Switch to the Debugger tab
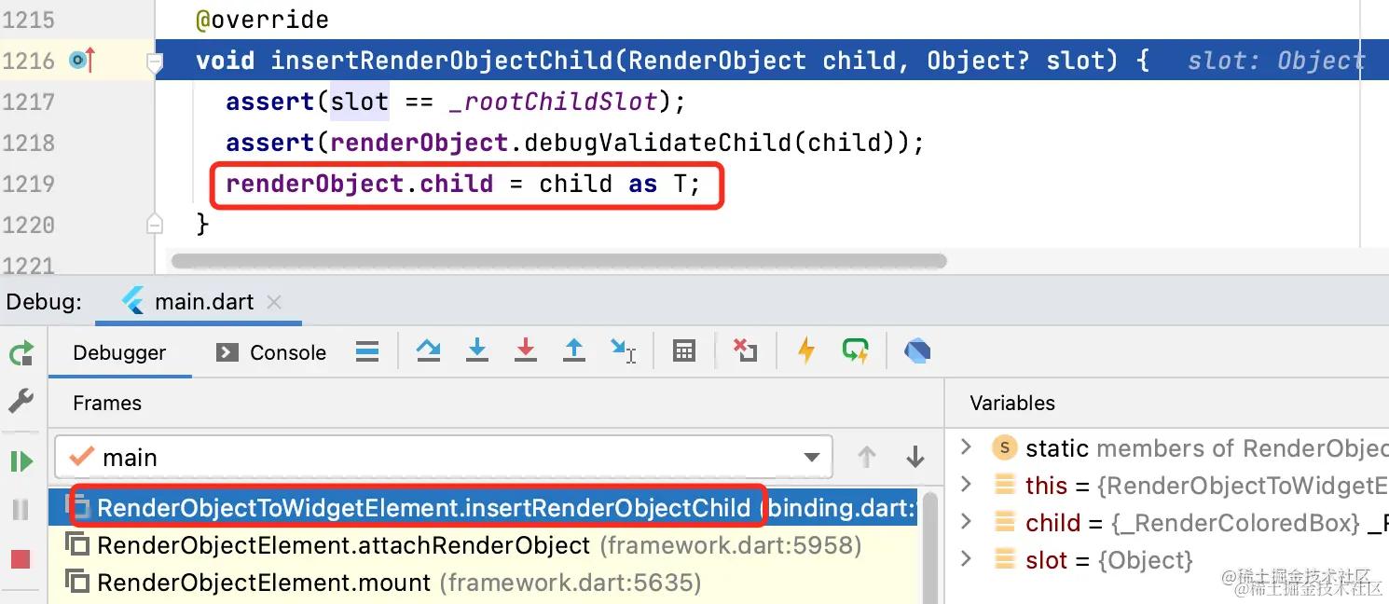The image size is (1389, 604). tap(119, 352)
